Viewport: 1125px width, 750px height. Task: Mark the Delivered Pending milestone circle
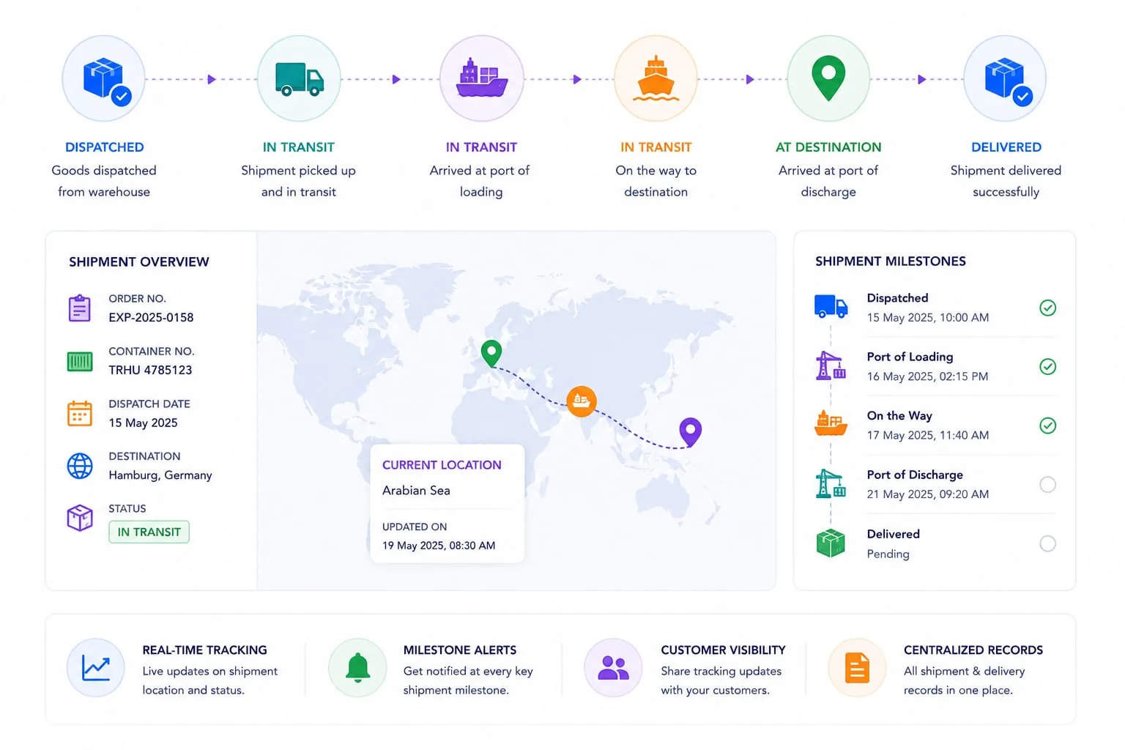pyautogui.click(x=1048, y=543)
